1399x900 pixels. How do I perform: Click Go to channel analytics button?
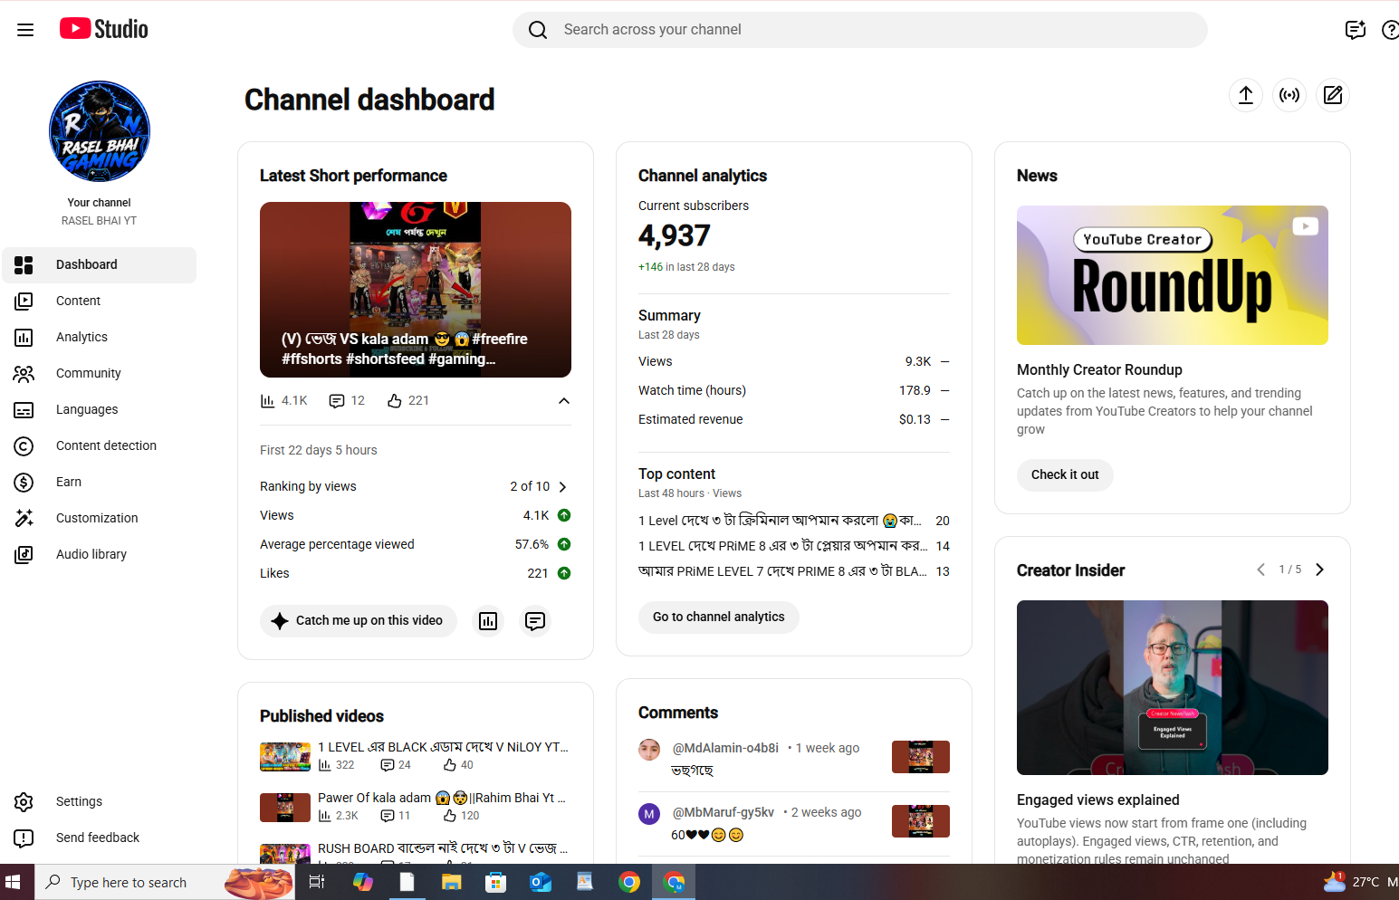click(x=719, y=618)
